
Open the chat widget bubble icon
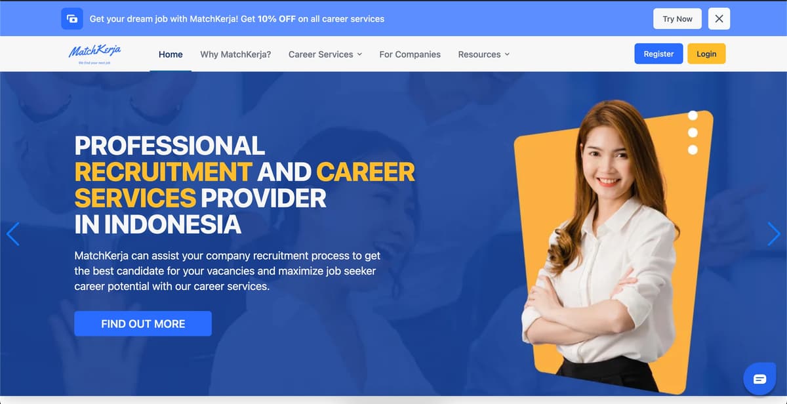click(759, 378)
